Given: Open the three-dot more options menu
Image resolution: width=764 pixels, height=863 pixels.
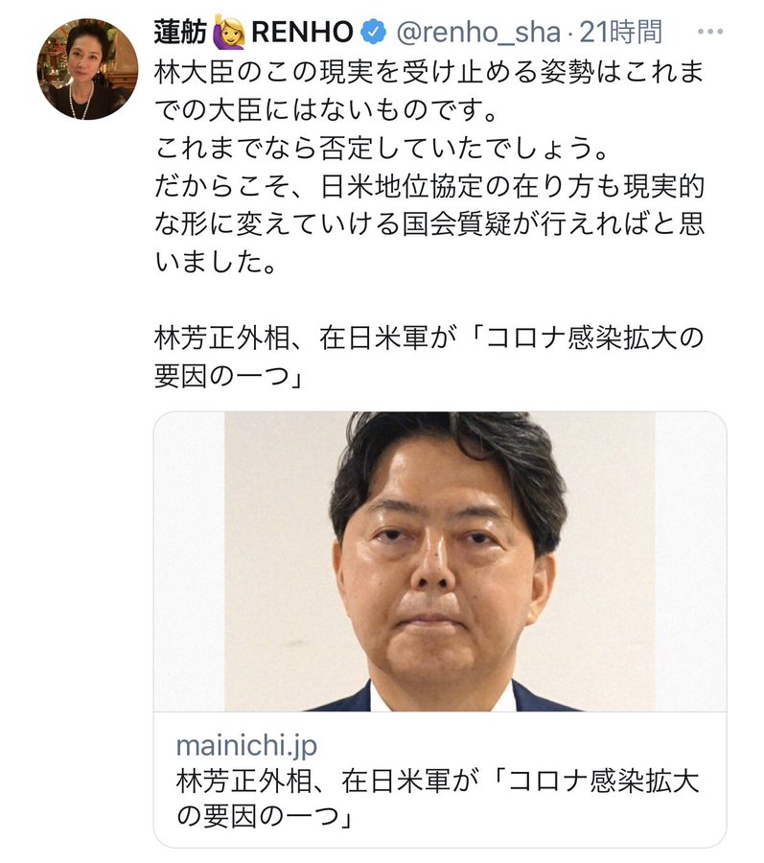Looking at the screenshot, I should pos(710,32).
